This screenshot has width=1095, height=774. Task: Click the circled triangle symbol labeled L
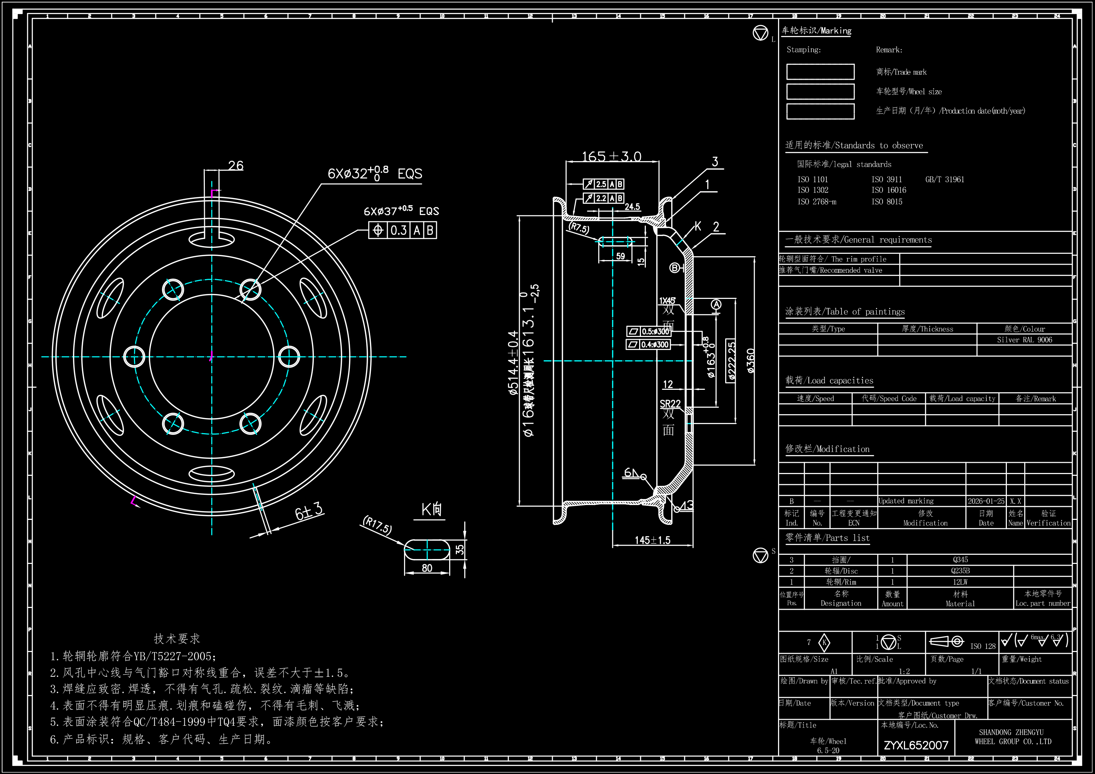tap(760, 33)
